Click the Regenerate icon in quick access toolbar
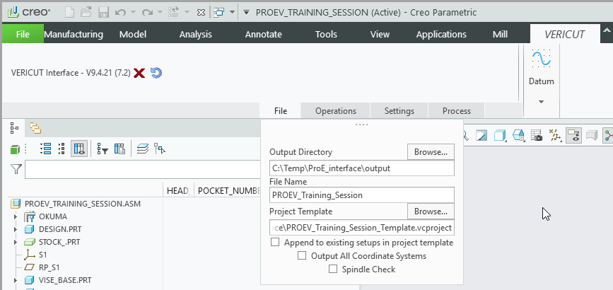The width and height of the screenshot is (613, 290). (174, 12)
